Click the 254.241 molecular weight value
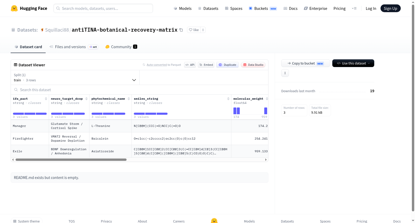This screenshot has height=223, width=415. point(261,139)
